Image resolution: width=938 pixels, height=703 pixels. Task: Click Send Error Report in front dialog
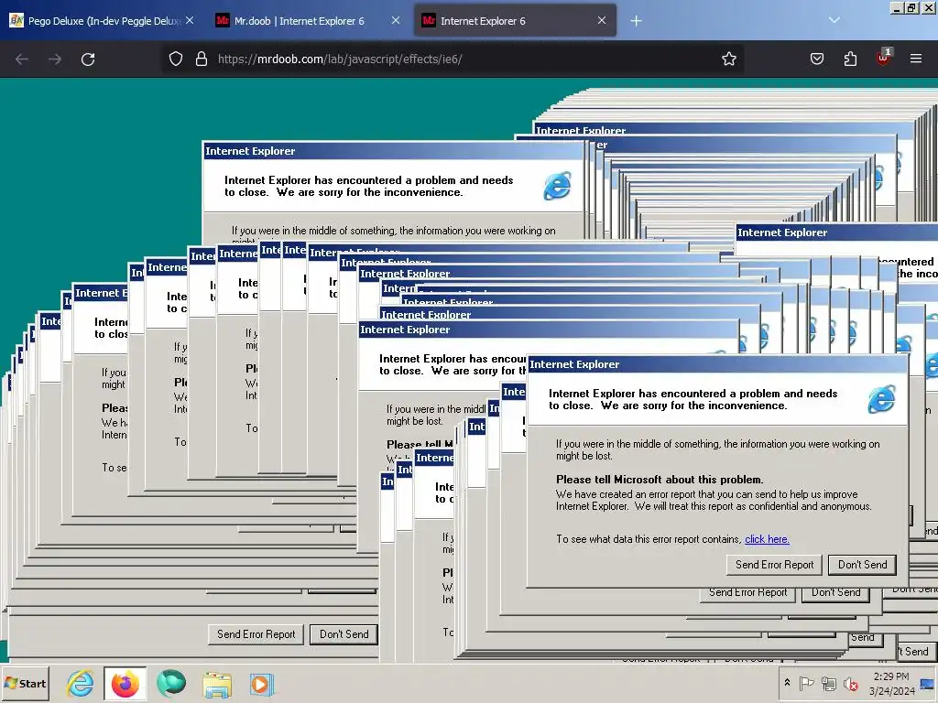[x=775, y=565]
